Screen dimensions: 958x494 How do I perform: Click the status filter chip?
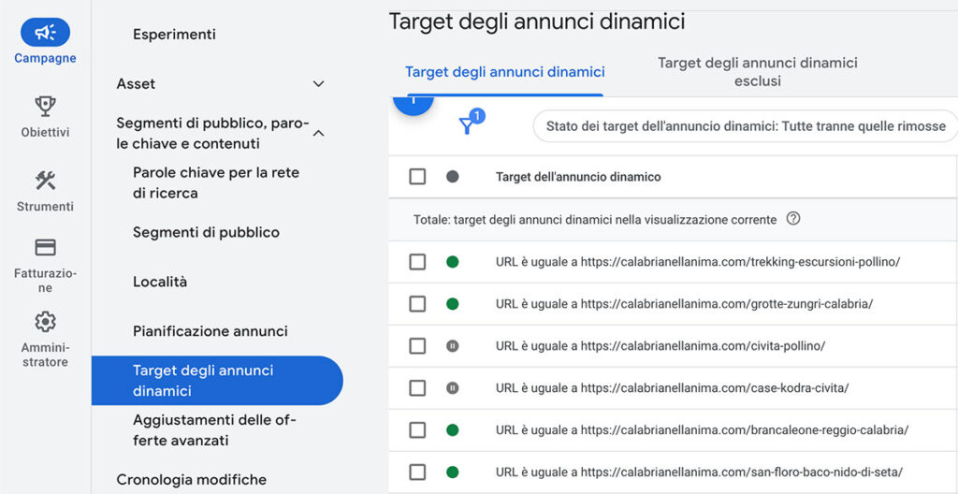(746, 126)
